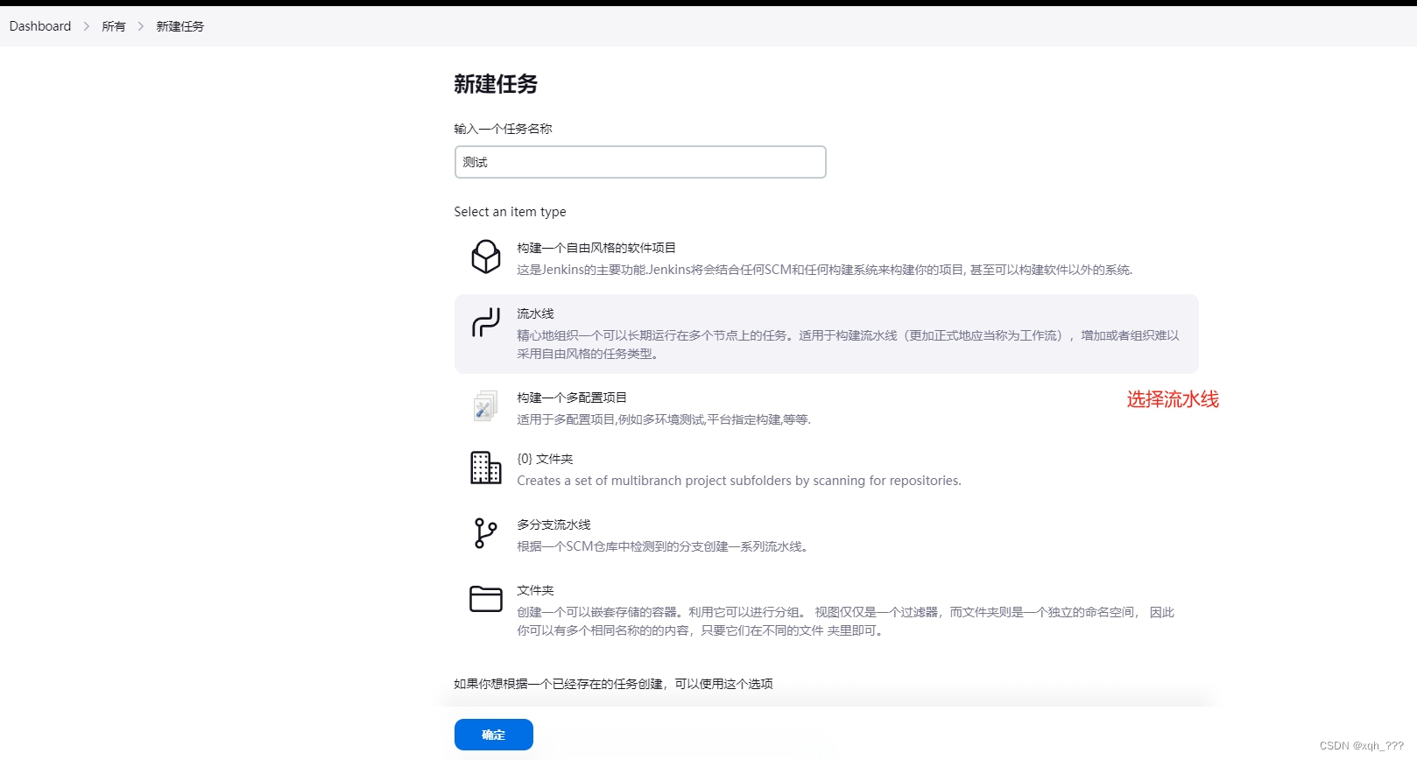Select the 流水线 item type title
The height and width of the screenshot is (760, 1417).
click(535, 313)
